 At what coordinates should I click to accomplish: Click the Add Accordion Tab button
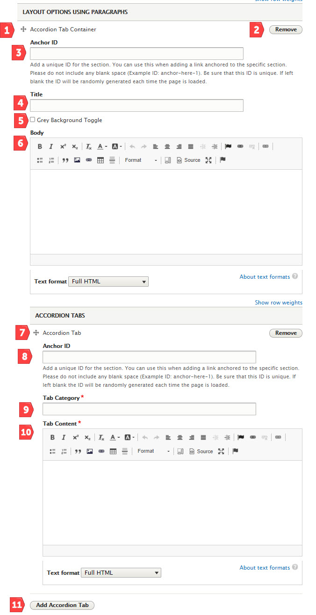coord(62,605)
